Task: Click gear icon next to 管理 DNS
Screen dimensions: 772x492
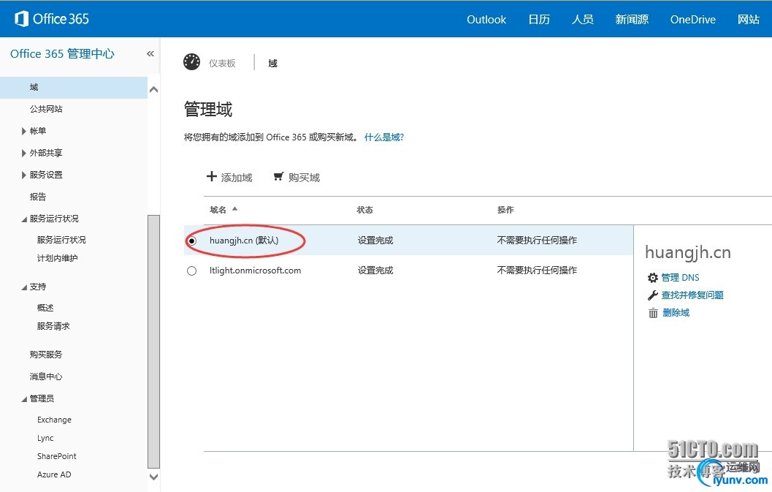Action: [x=653, y=278]
